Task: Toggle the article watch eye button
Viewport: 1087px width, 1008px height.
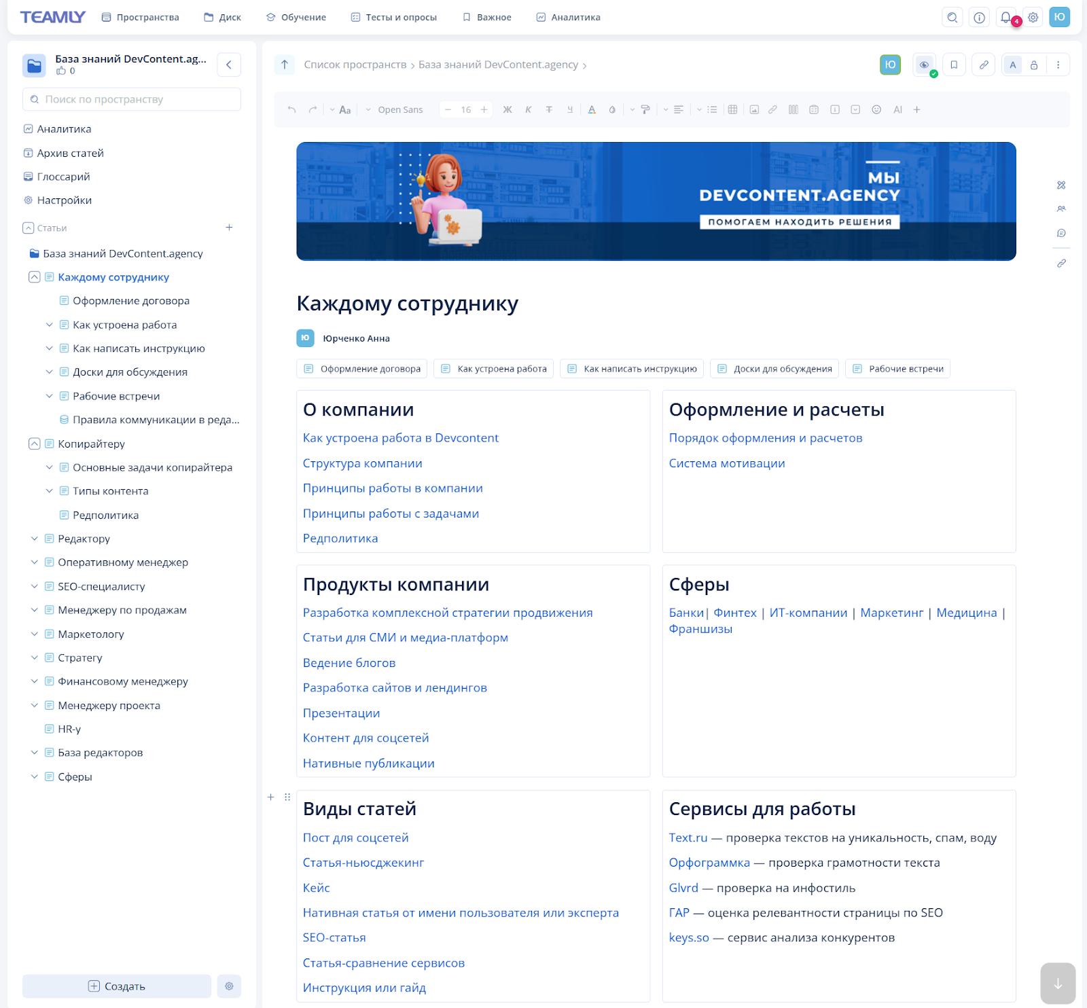Action: point(924,65)
